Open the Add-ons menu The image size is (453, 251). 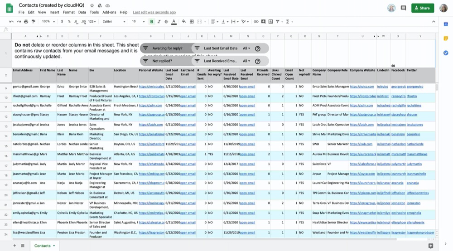(109, 12)
